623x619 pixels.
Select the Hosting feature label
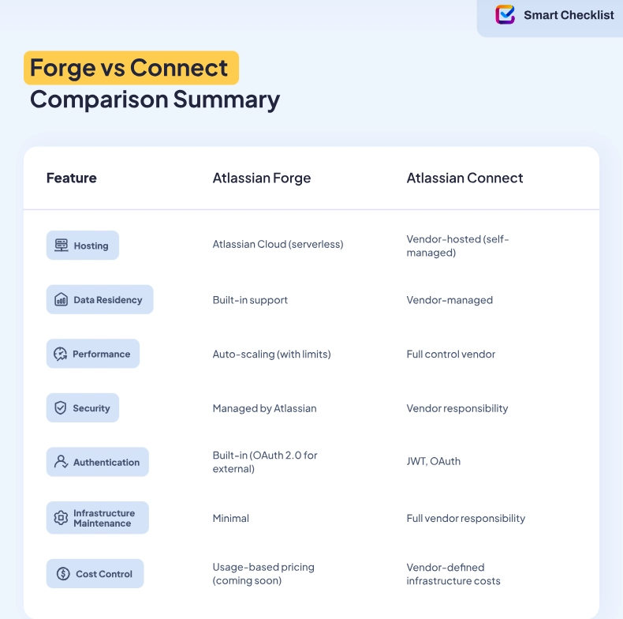[91, 246]
